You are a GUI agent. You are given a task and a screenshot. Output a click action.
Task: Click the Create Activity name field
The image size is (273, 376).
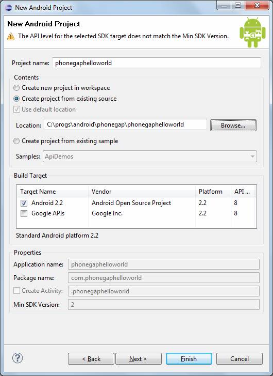164,291
